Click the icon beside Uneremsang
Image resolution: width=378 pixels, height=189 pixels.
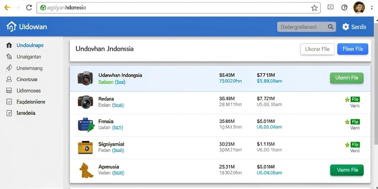(x=9, y=68)
